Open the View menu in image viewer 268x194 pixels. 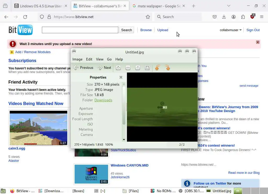click(100, 59)
